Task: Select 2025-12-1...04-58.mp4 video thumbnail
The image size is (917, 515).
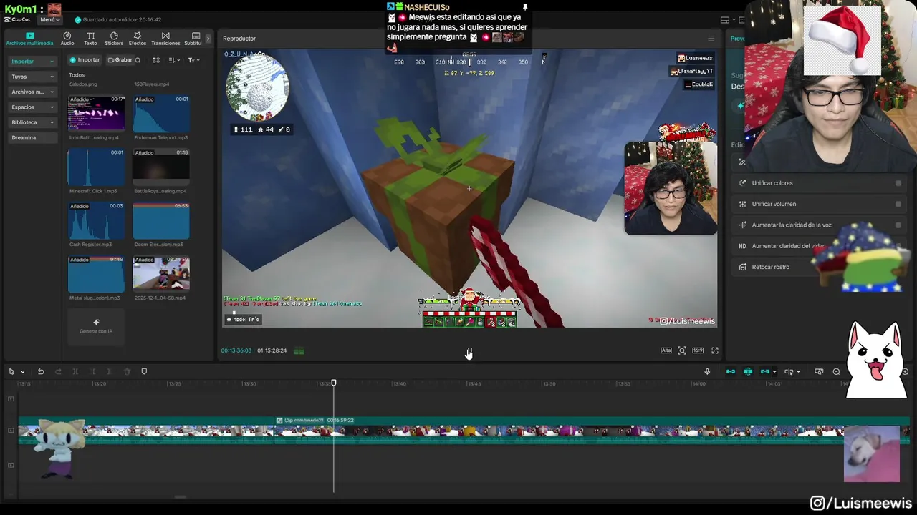Action: point(161,275)
